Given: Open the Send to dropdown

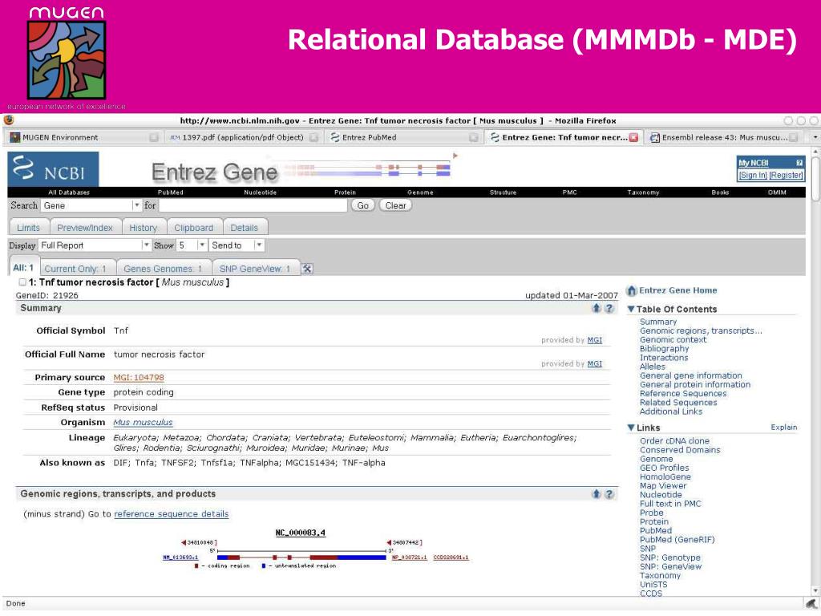Looking at the screenshot, I should [x=259, y=245].
